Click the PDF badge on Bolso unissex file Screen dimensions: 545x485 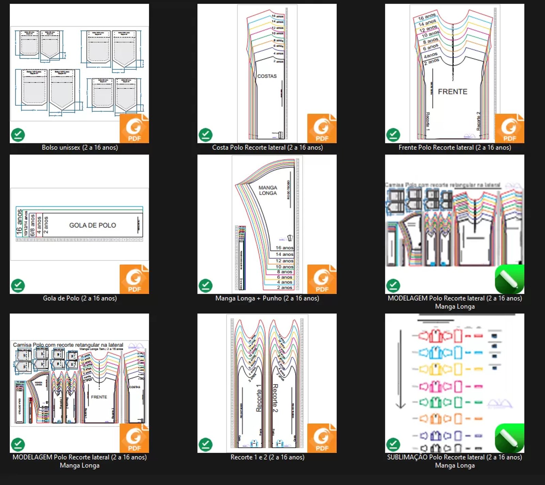tap(134, 128)
